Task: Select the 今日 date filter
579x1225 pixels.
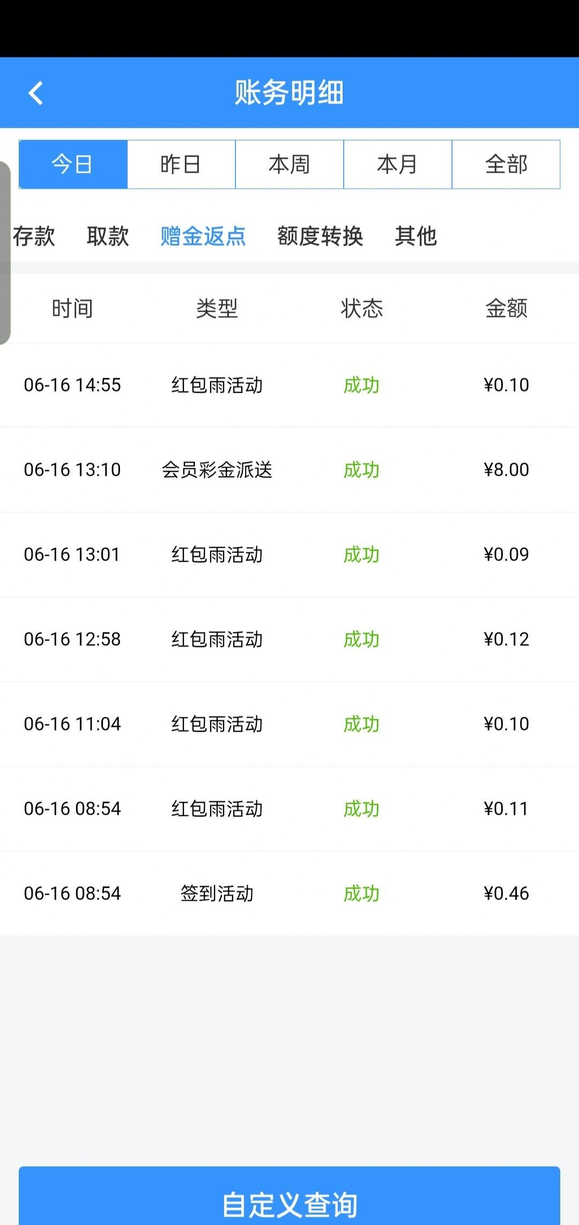Action: pos(73,164)
